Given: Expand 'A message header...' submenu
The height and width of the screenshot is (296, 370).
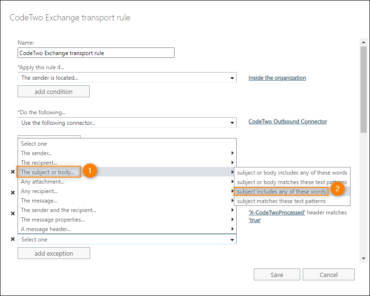Looking at the screenshot, I should click(x=127, y=229).
